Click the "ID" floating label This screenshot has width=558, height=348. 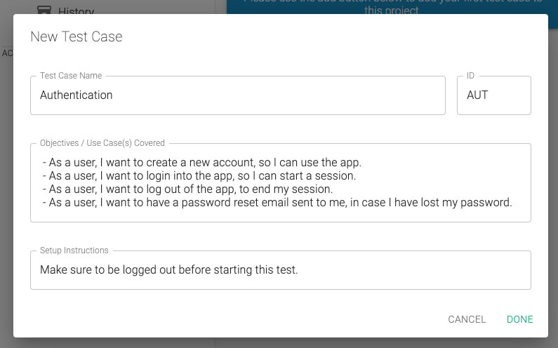coord(470,76)
